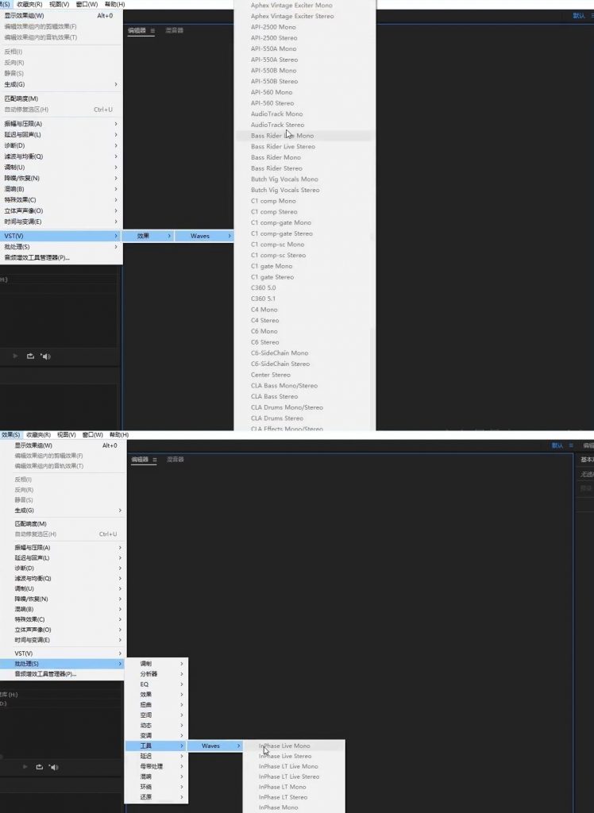
Task: Choose Butch Vig Vocals Mono
Action: [284, 179]
